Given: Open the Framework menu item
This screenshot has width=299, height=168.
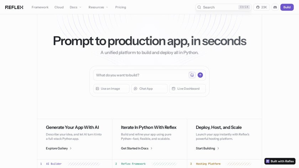Looking at the screenshot, I should coord(40,7).
